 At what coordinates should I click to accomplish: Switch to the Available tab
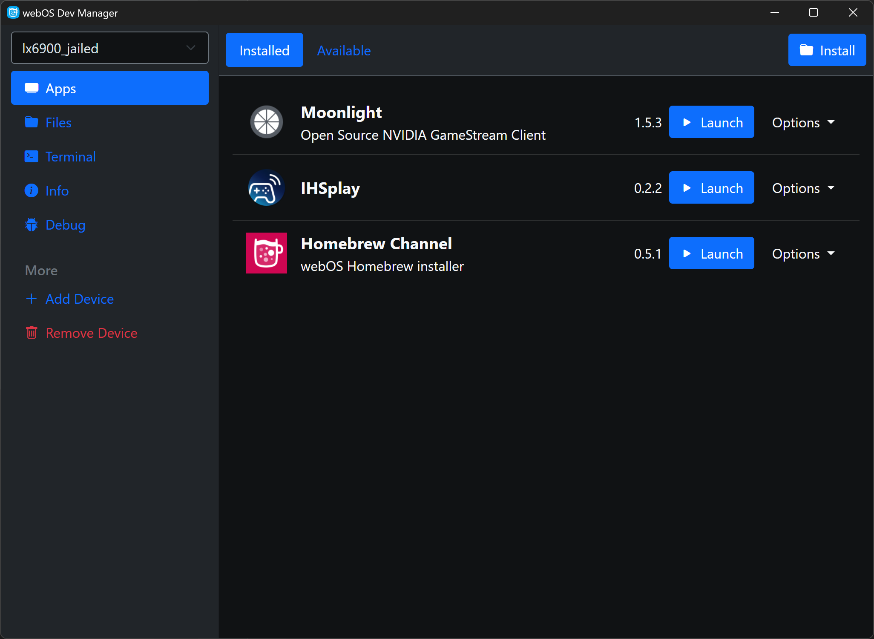345,50
